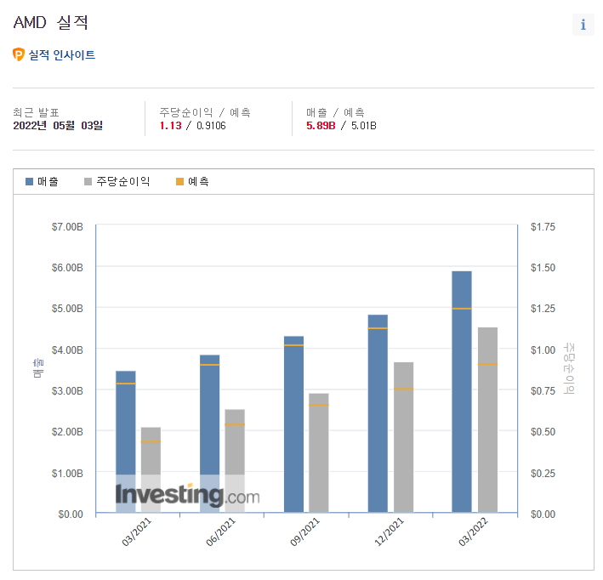Click the $5.00B axis label
The height and width of the screenshot is (580, 603).
tap(67, 309)
